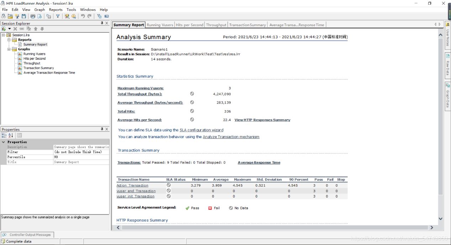
Task: Click the Percentile value field
Action: (x=81, y=157)
